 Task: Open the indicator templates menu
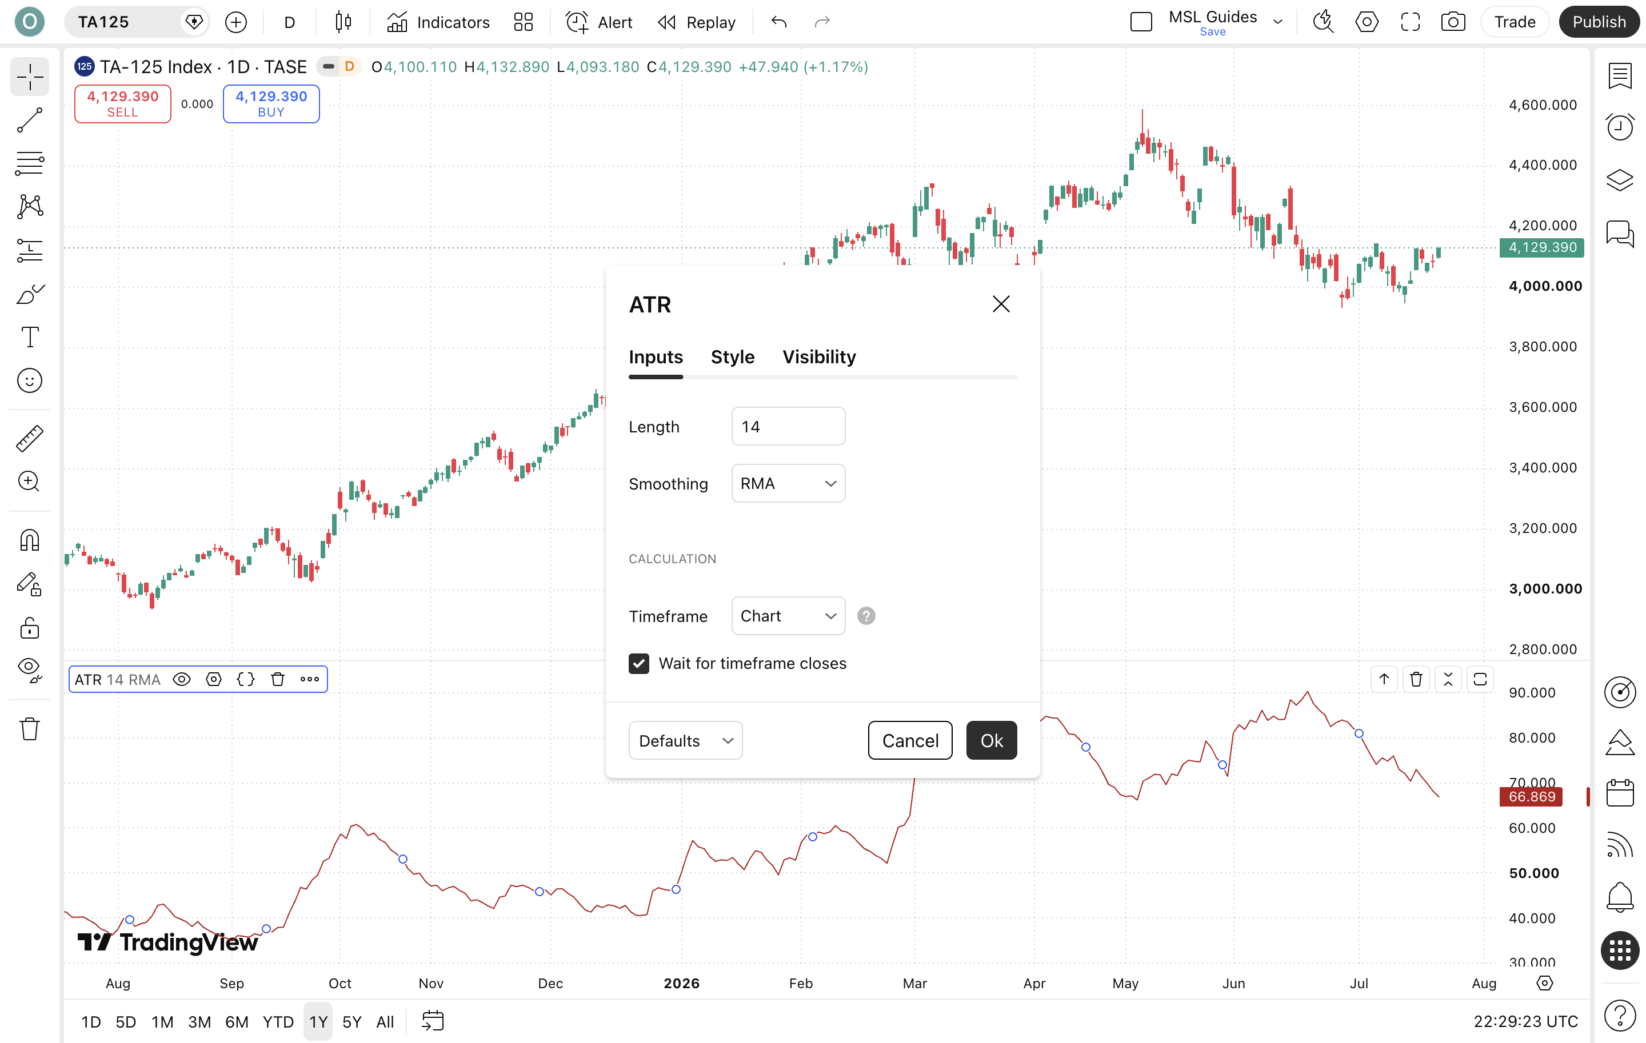(x=524, y=22)
